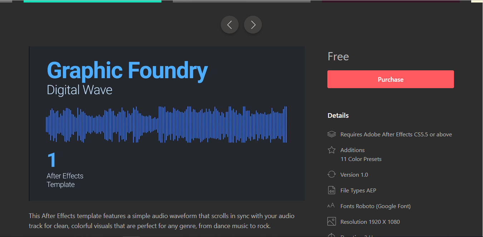Image resolution: width=483 pixels, height=237 pixels.
Task: Click the '11 Color Presets' text
Action: point(361,159)
